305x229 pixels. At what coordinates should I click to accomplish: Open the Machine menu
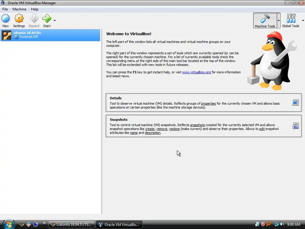click(x=19, y=9)
